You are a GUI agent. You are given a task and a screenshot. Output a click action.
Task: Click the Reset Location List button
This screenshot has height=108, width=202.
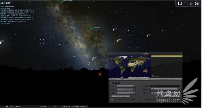click(167, 79)
